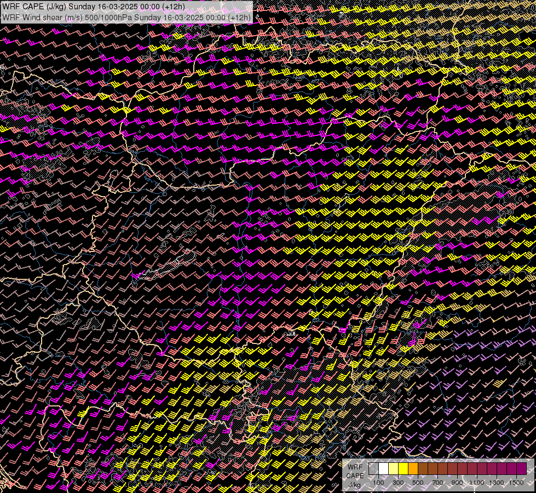Select the bright yellow legend swatch

tap(404, 468)
